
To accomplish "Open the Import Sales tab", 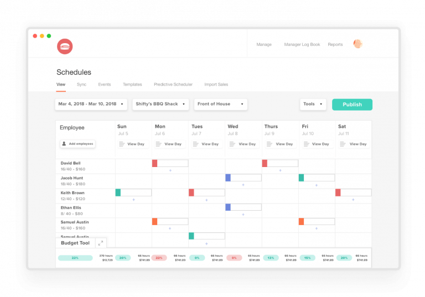I will click(x=216, y=85).
